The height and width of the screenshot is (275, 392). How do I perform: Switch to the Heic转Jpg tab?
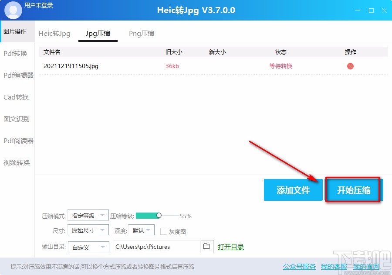pyautogui.click(x=54, y=33)
